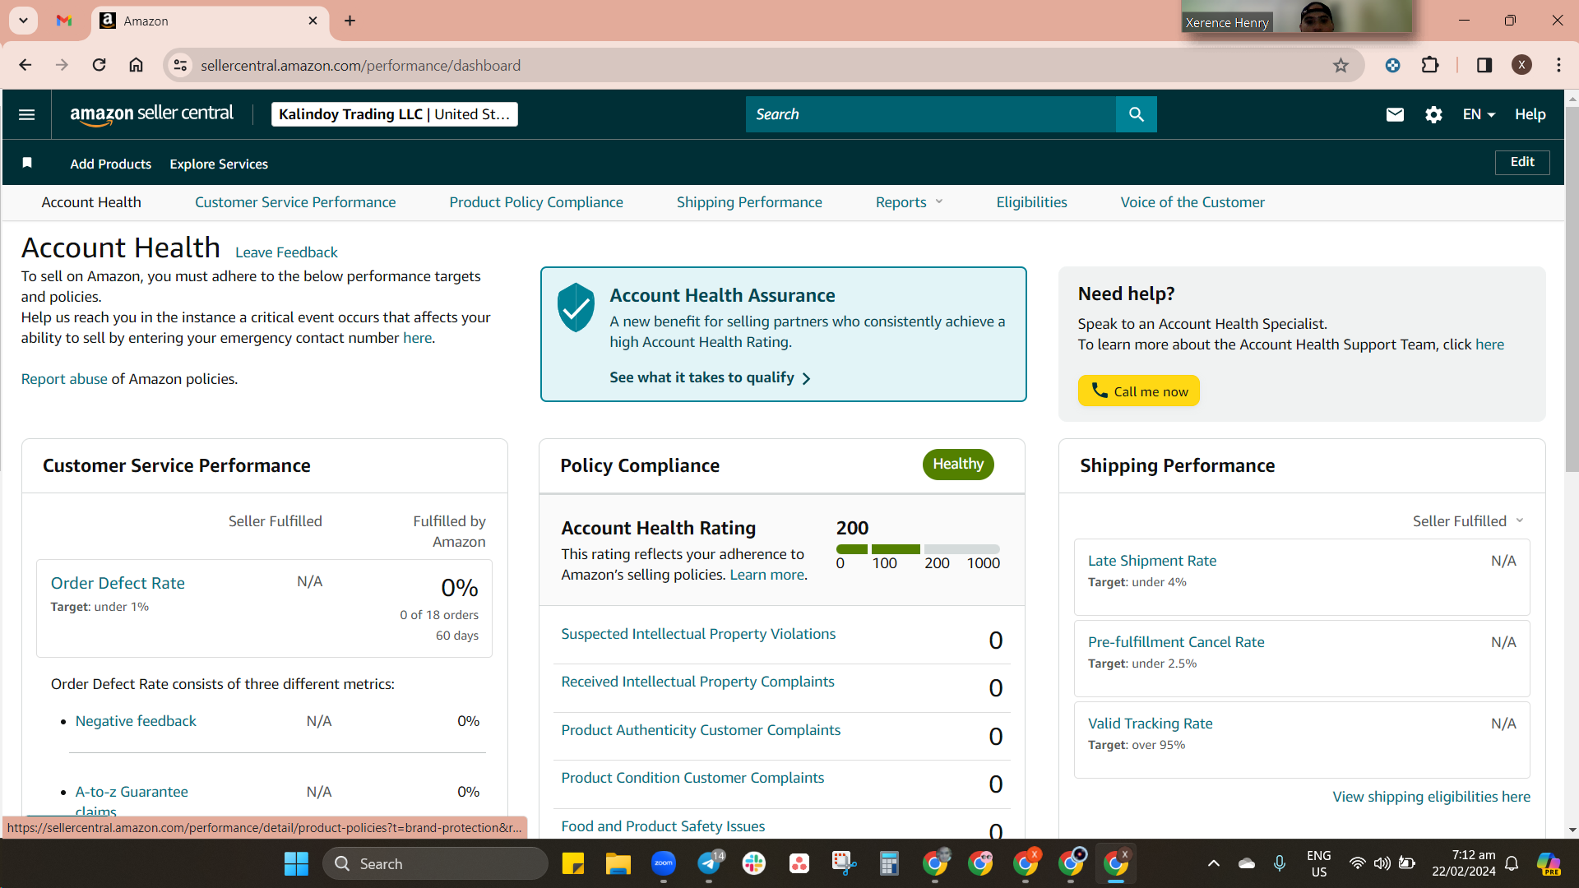Click the bookmark flag icon

tap(27, 163)
